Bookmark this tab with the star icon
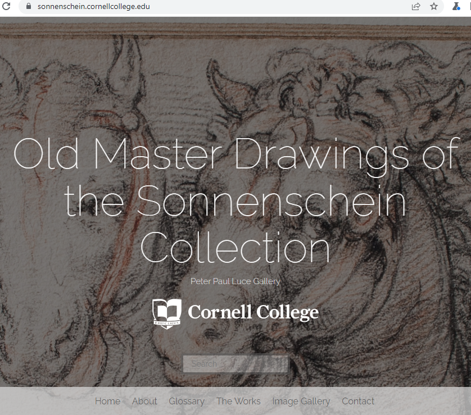The image size is (471, 415). tap(434, 6)
